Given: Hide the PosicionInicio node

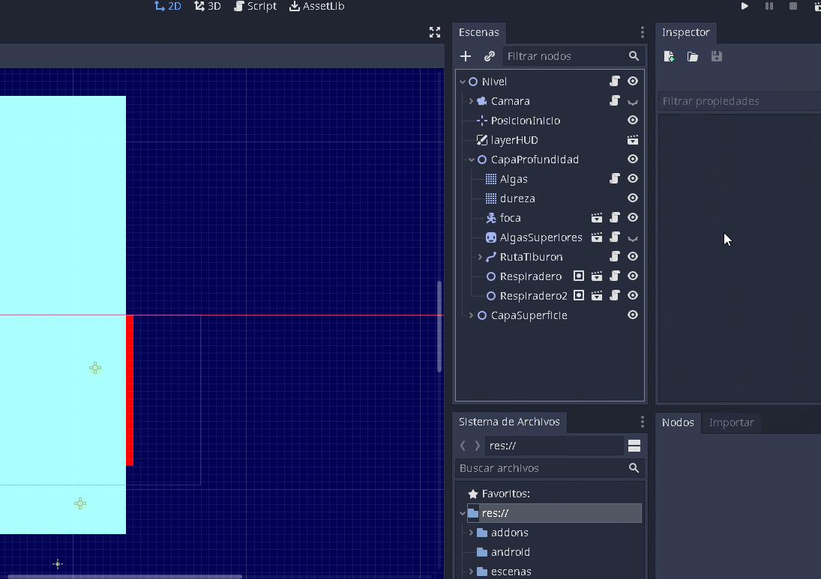Looking at the screenshot, I should (x=633, y=121).
